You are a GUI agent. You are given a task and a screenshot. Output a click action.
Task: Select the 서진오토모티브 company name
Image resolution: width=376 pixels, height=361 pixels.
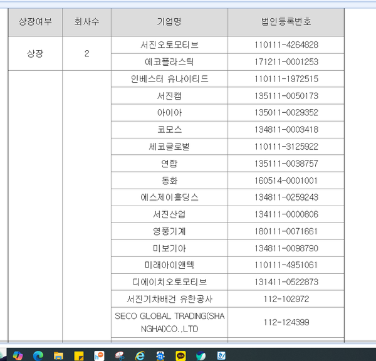pyautogui.click(x=169, y=45)
